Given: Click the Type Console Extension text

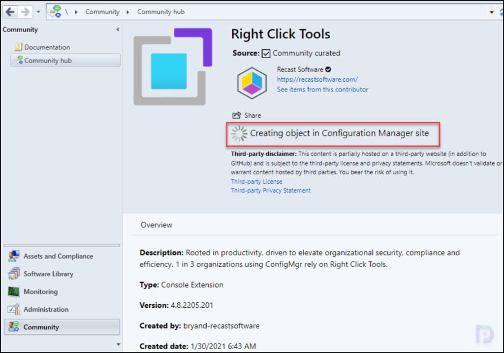Looking at the screenshot, I should click(x=181, y=285).
